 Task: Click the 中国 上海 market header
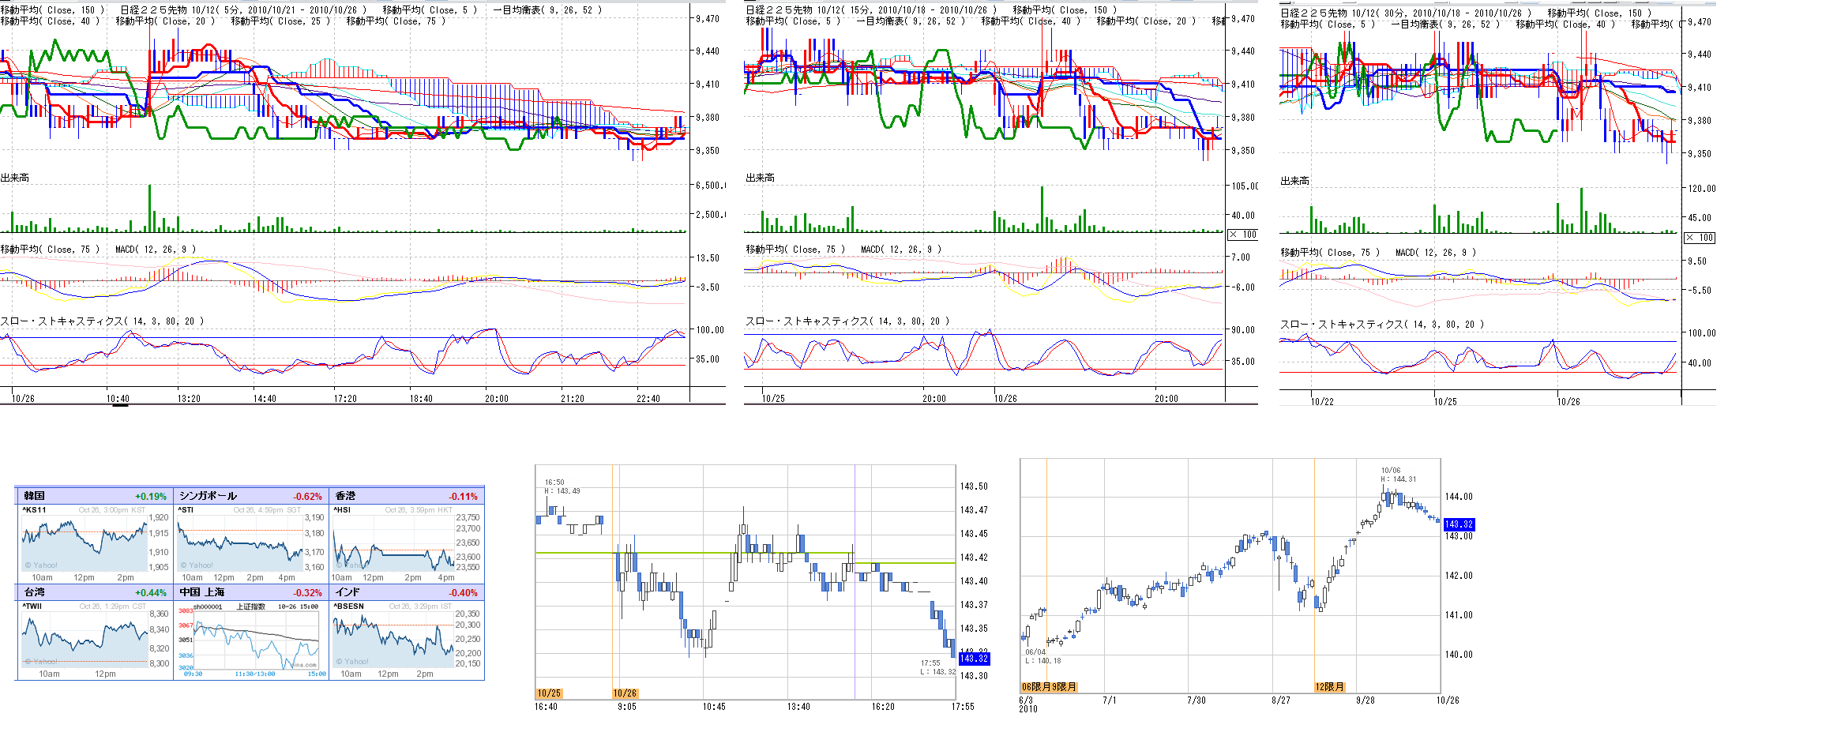click(x=202, y=592)
